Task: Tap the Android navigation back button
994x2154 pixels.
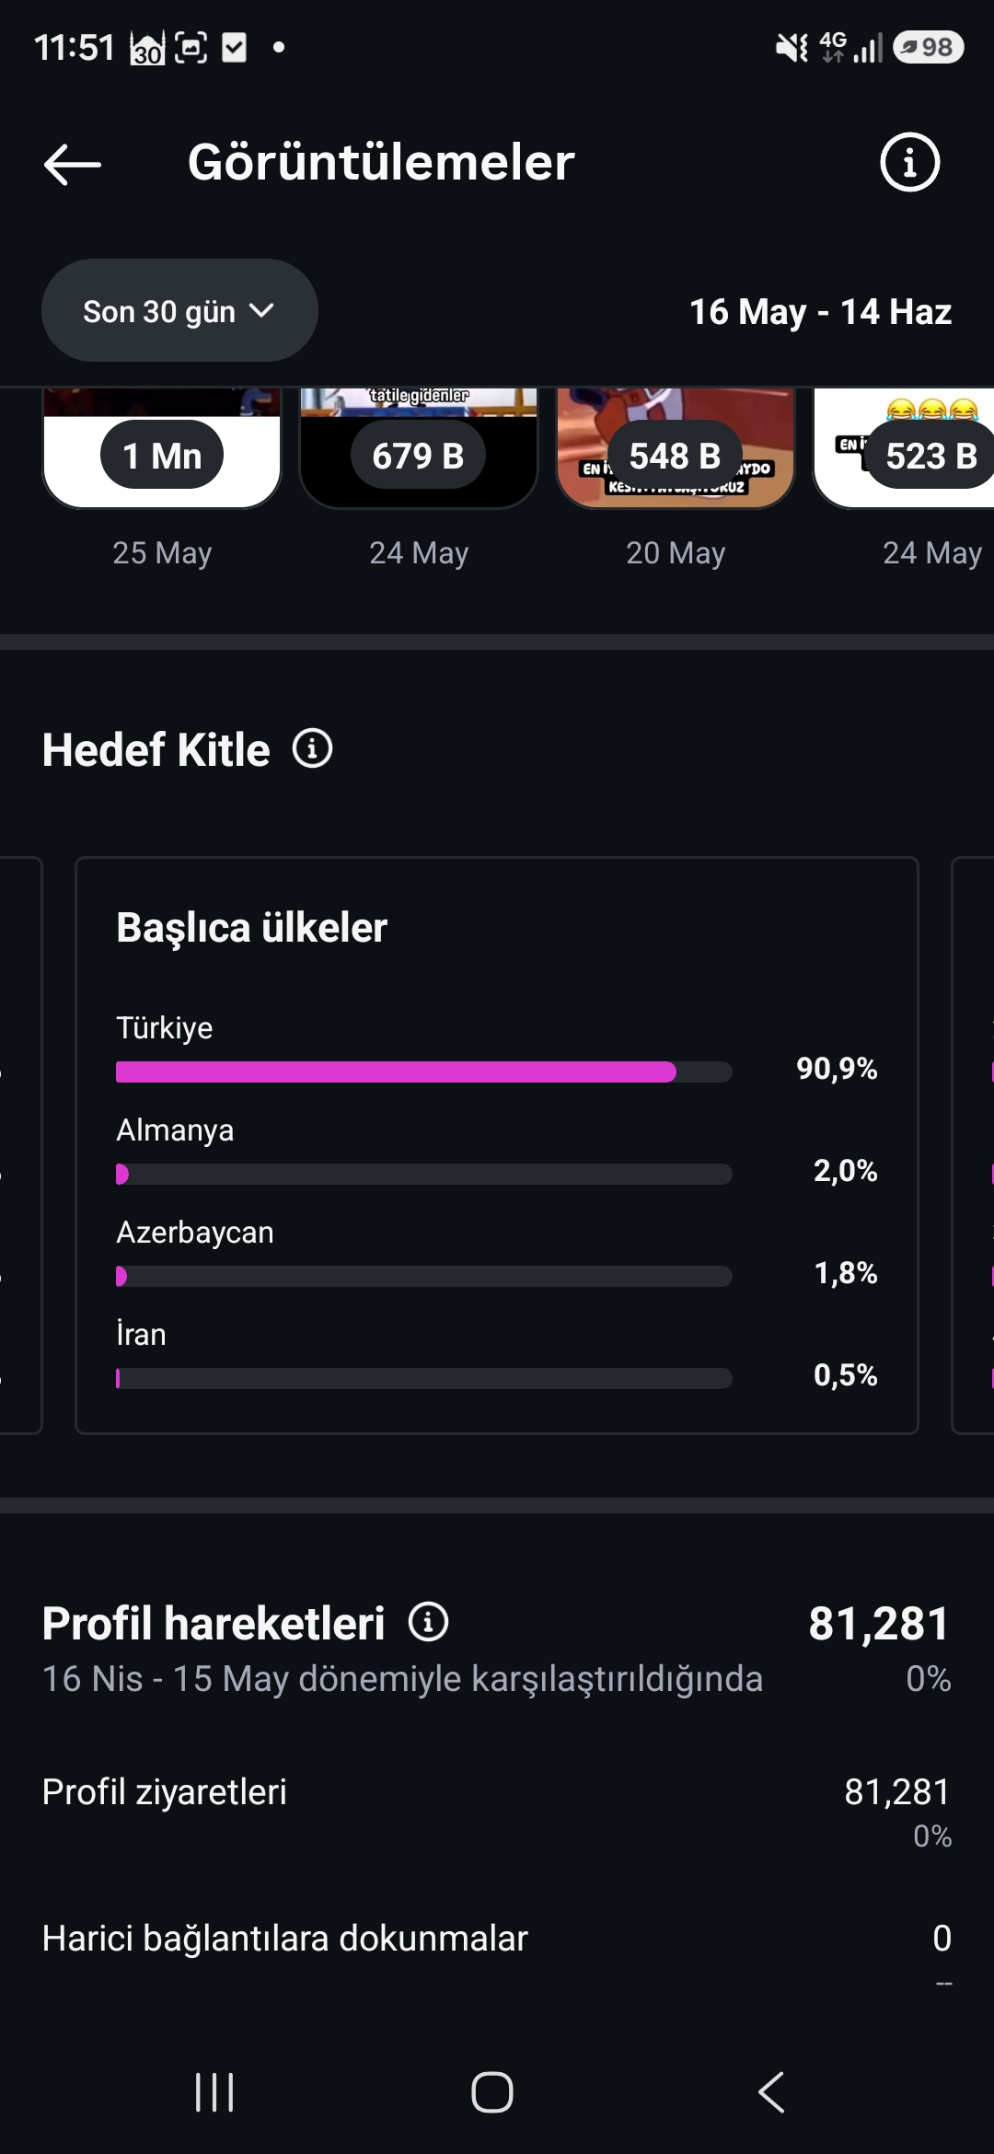Action: (x=771, y=2091)
